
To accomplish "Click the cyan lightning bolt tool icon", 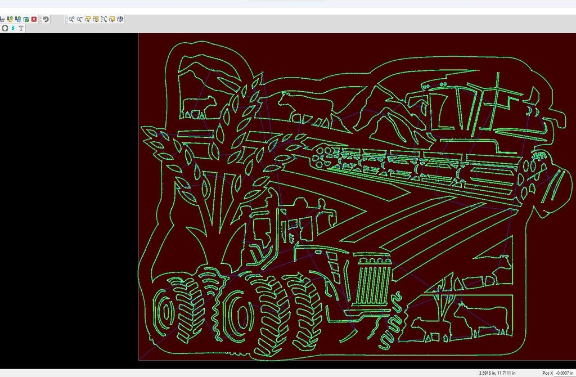I will pos(13,28).
